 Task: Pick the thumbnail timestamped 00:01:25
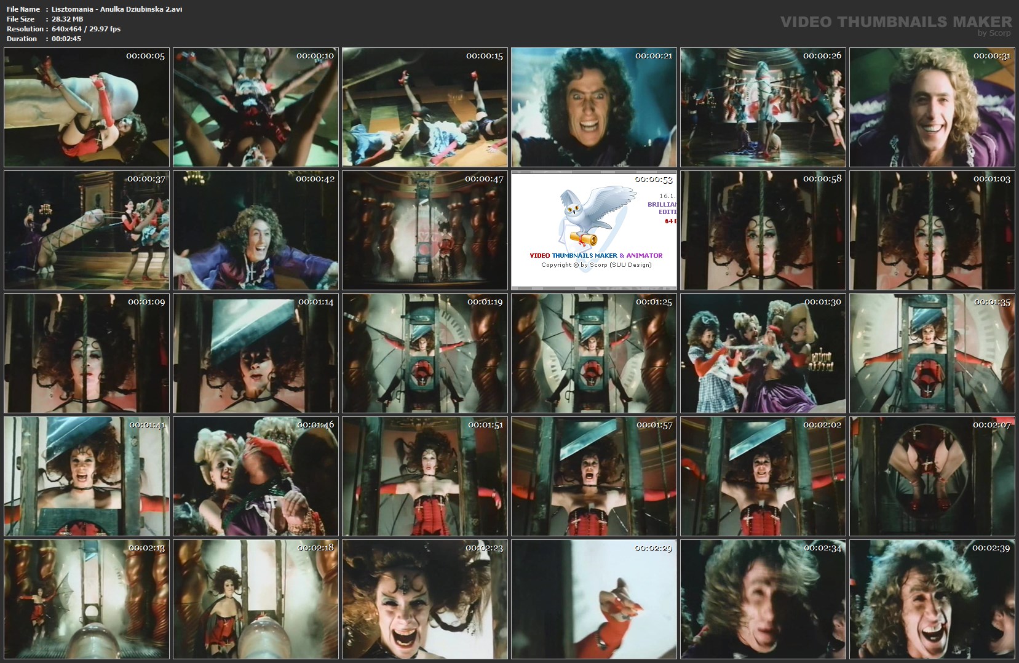pyautogui.click(x=594, y=353)
